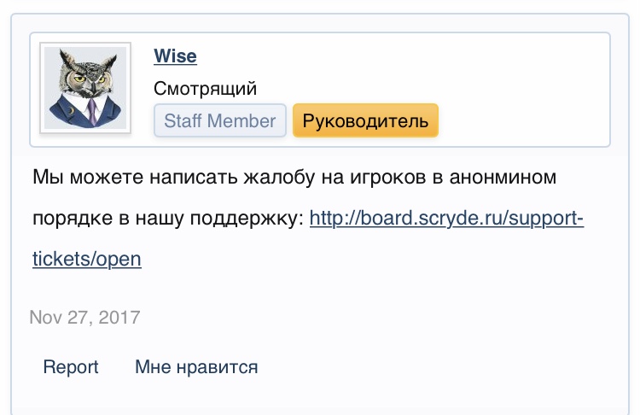Report this post
This screenshot has width=640, height=415.
point(71,367)
